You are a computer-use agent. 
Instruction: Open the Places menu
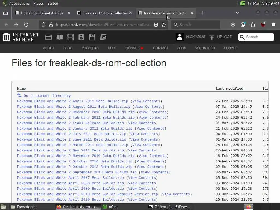[39, 3]
